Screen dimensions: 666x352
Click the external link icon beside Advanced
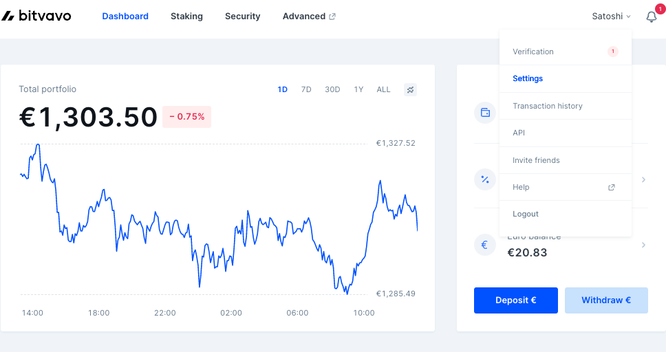click(x=332, y=16)
